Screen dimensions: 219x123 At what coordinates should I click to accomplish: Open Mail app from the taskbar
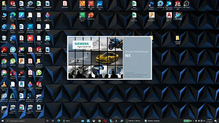pyautogui.click(x=82, y=121)
